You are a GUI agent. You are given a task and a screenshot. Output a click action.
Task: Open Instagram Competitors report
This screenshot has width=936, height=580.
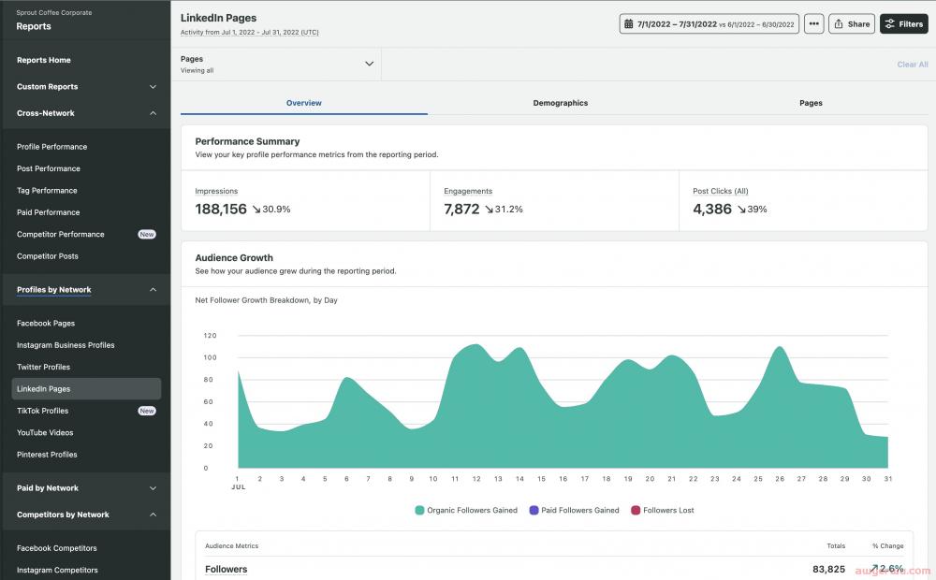(x=57, y=570)
